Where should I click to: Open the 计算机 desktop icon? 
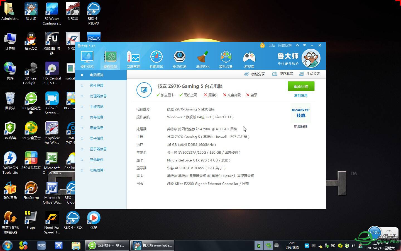10,41
